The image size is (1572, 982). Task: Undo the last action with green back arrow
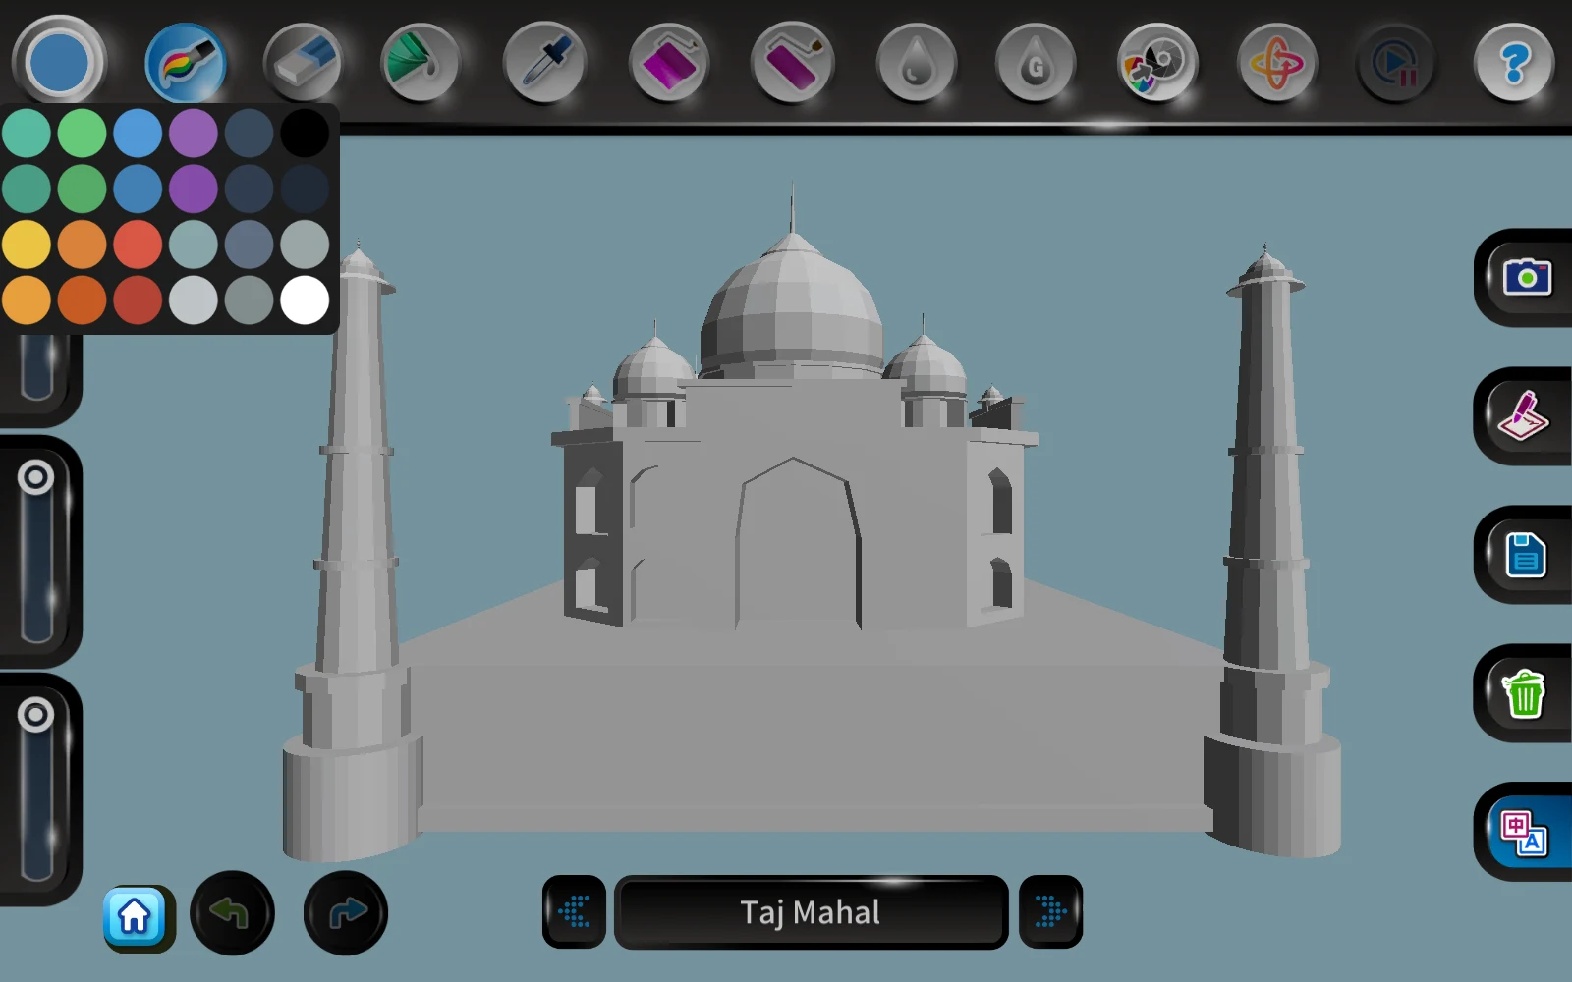click(x=232, y=913)
